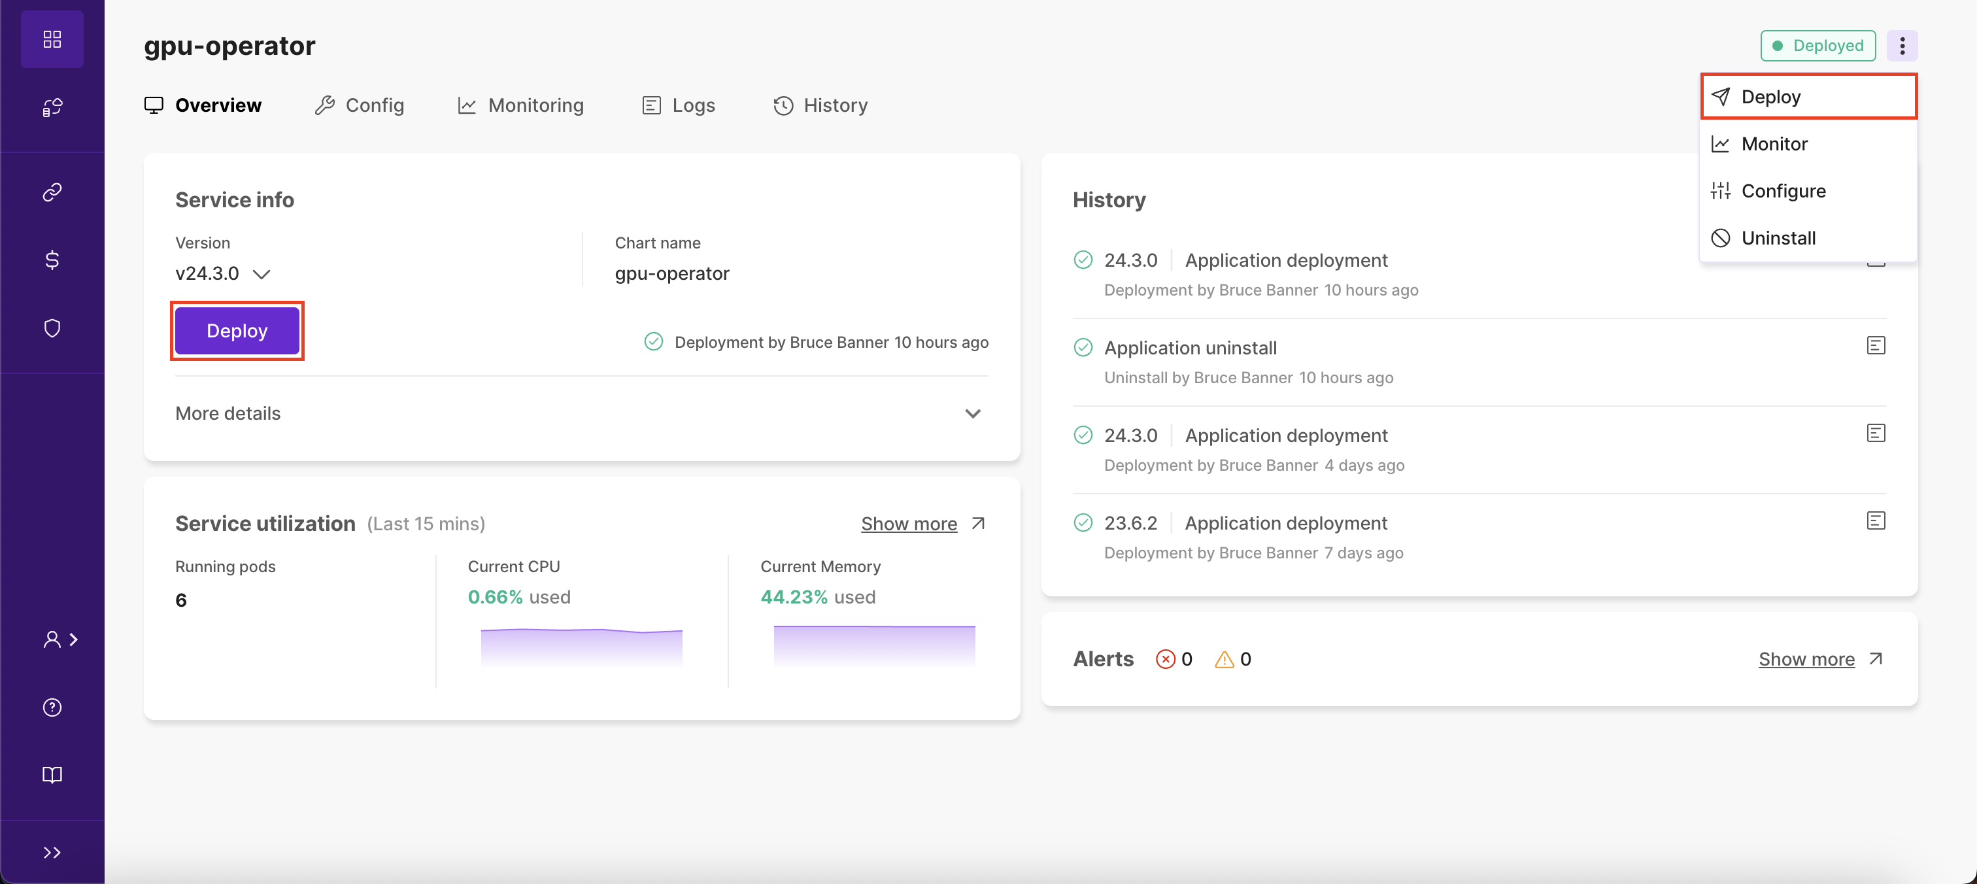Click success check icon for 23.6.2 deployment
The width and height of the screenshot is (1977, 884).
[x=1083, y=523]
